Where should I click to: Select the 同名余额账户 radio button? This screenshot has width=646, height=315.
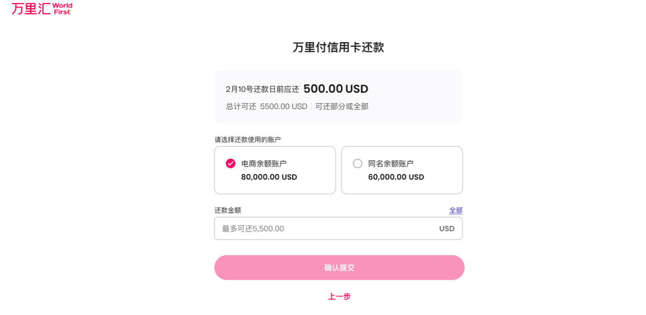(357, 163)
